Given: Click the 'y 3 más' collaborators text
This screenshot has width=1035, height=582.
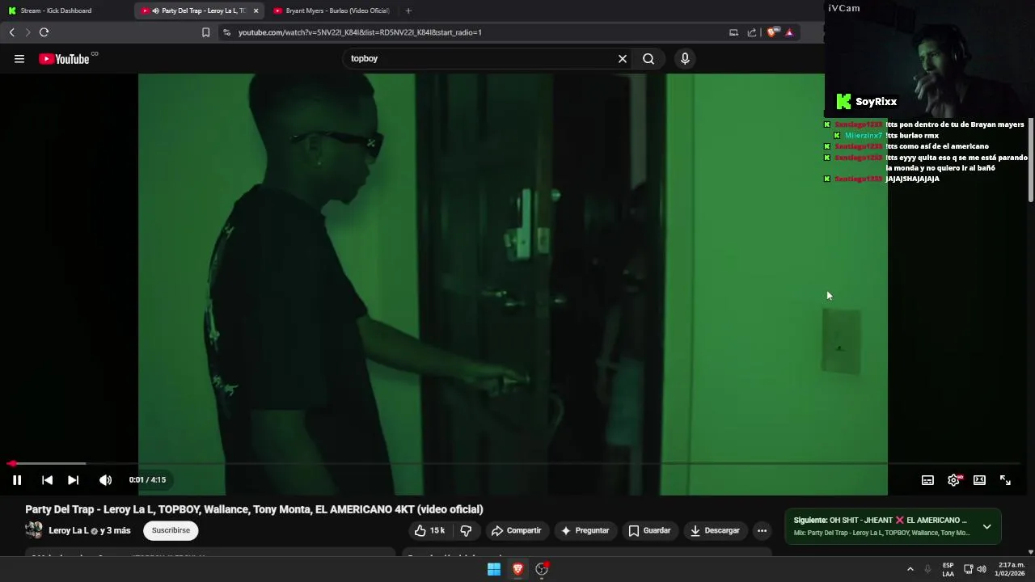Looking at the screenshot, I should pos(115,530).
